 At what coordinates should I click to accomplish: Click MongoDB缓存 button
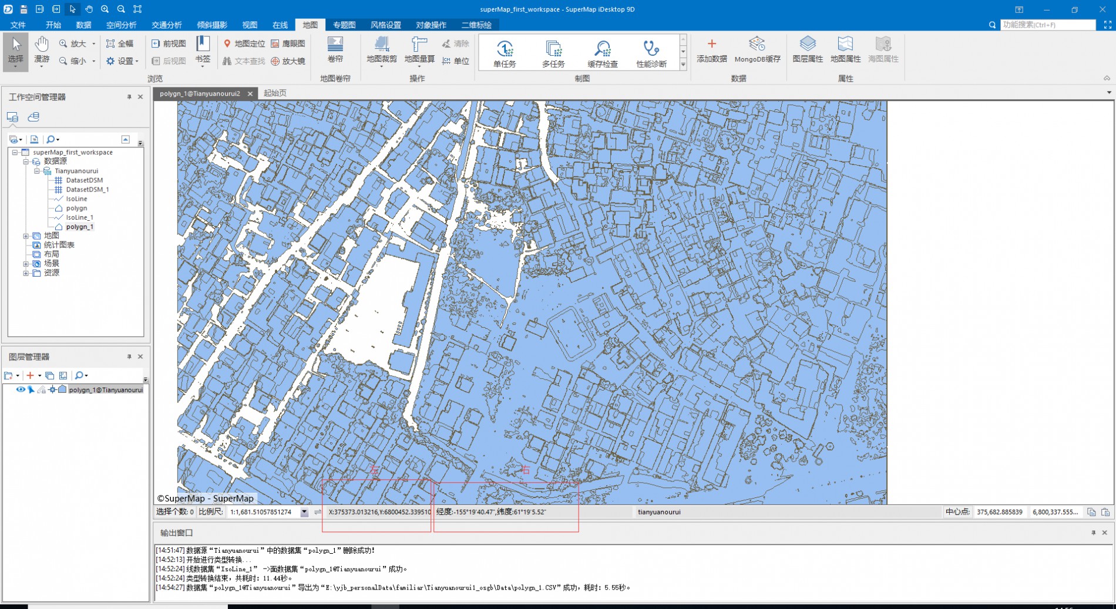click(x=758, y=49)
